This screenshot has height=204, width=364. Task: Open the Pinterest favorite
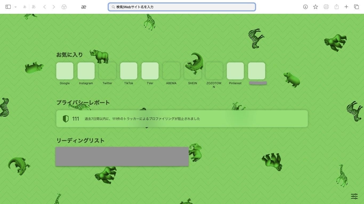pos(235,71)
